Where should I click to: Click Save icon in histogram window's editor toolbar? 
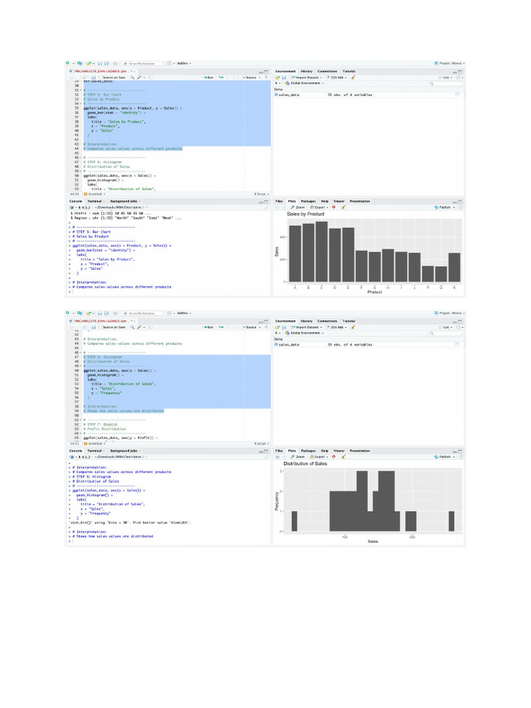tap(93, 327)
